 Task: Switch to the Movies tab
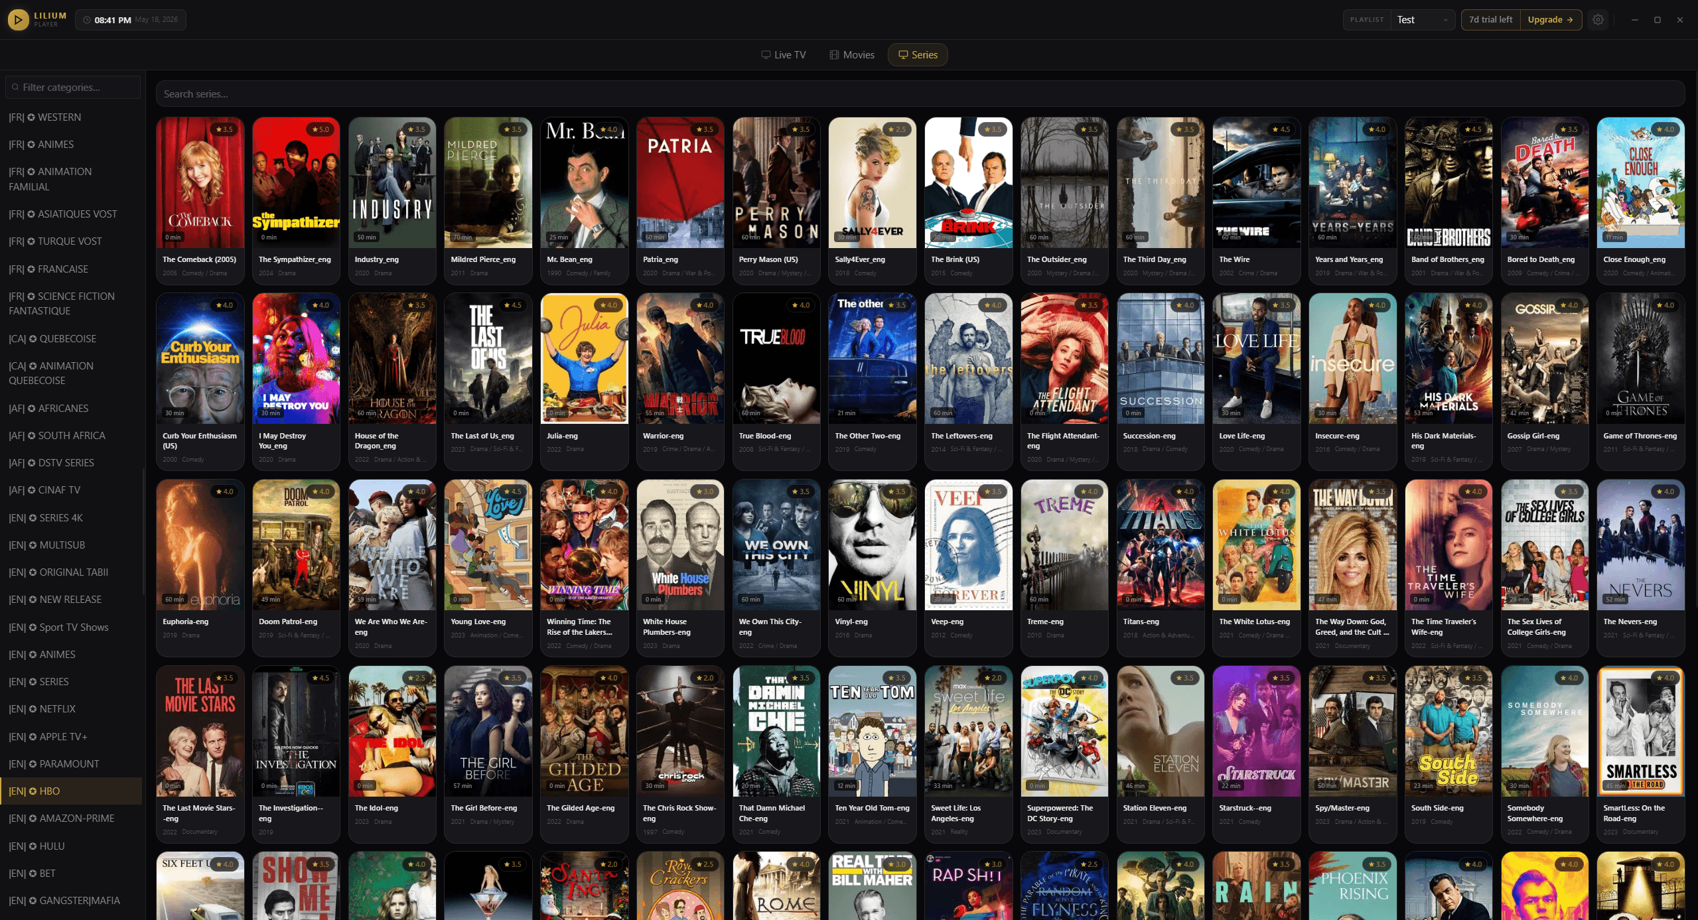click(x=852, y=55)
